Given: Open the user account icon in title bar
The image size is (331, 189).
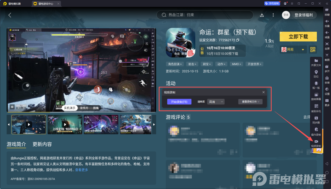Looking at the screenshot, I should pyautogui.click(x=285, y=4).
